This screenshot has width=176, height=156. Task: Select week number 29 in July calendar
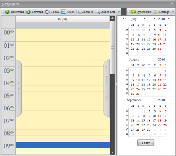[127, 39]
